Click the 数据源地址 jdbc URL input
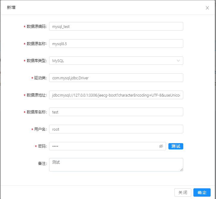This screenshot has width=216, height=199. click(x=116, y=95)
